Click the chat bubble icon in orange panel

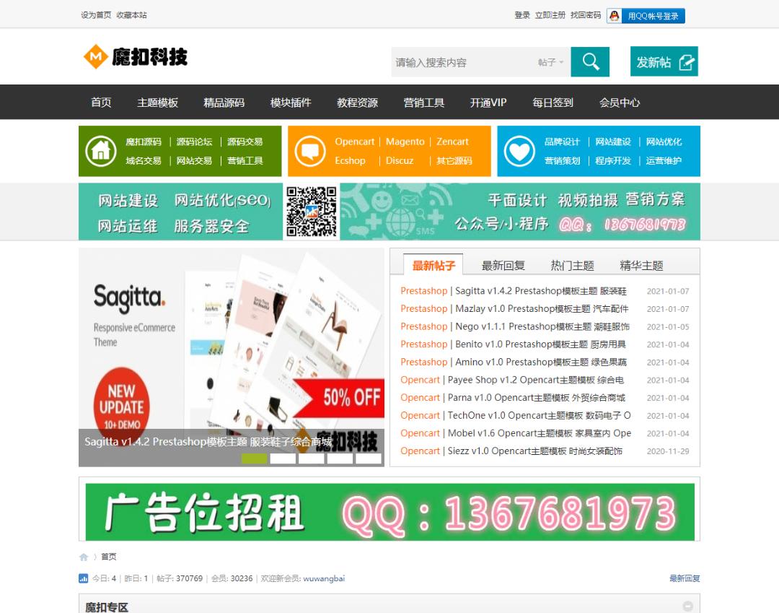click(x=310, y=151)
